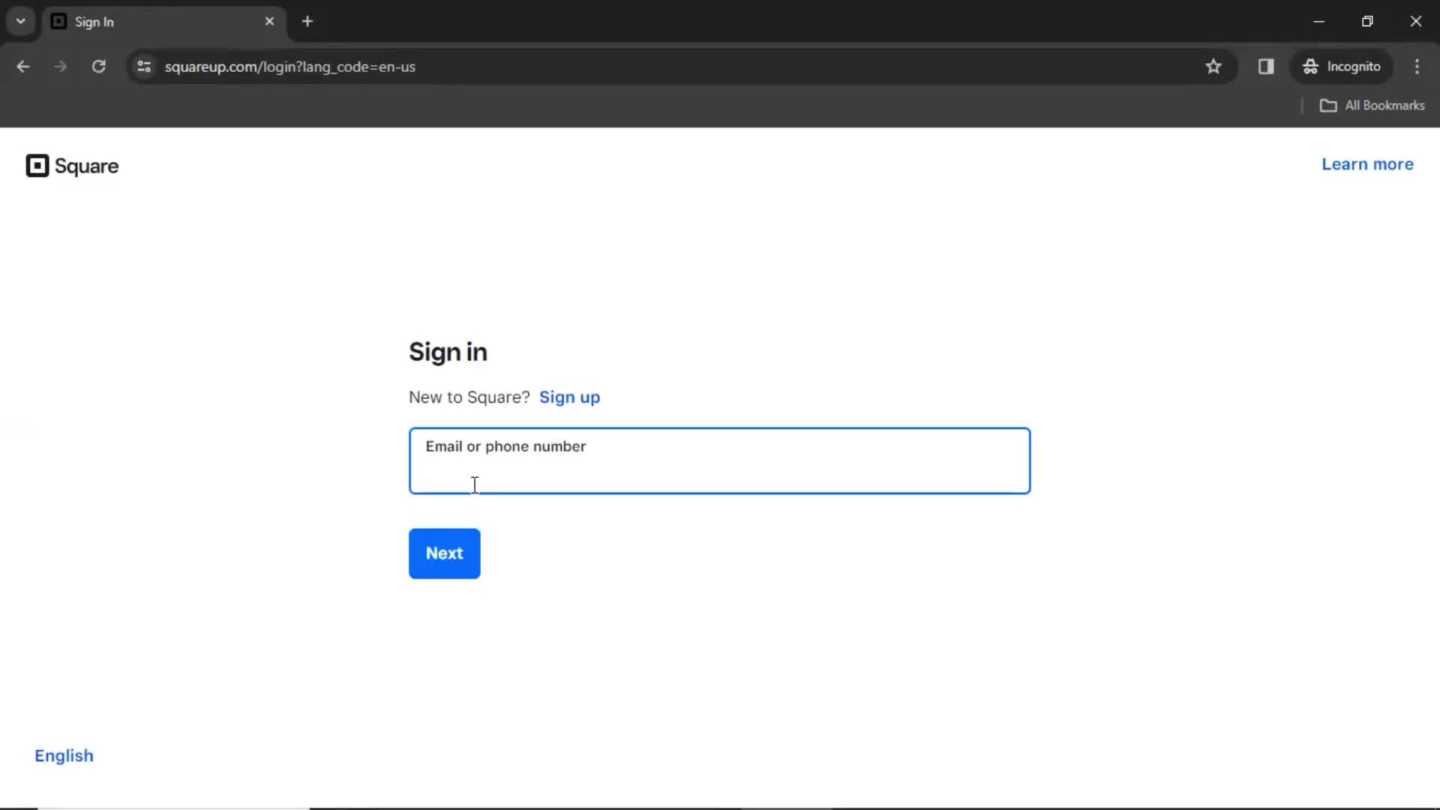Expand the All Bookmarks folder
The image size is (1440, 810).
[x=1374, y=105]
